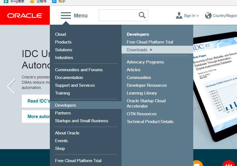
Task: Open Communities in Developers submenu
Action: [x=139, y=78]
